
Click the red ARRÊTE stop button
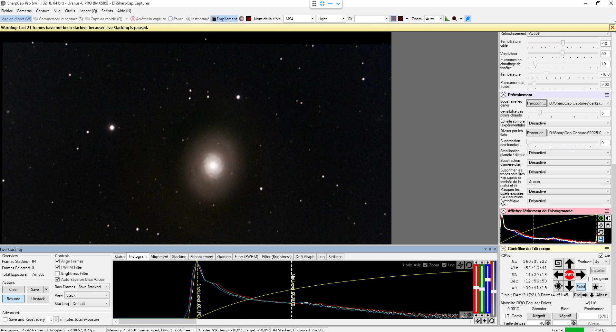(569, 275)
